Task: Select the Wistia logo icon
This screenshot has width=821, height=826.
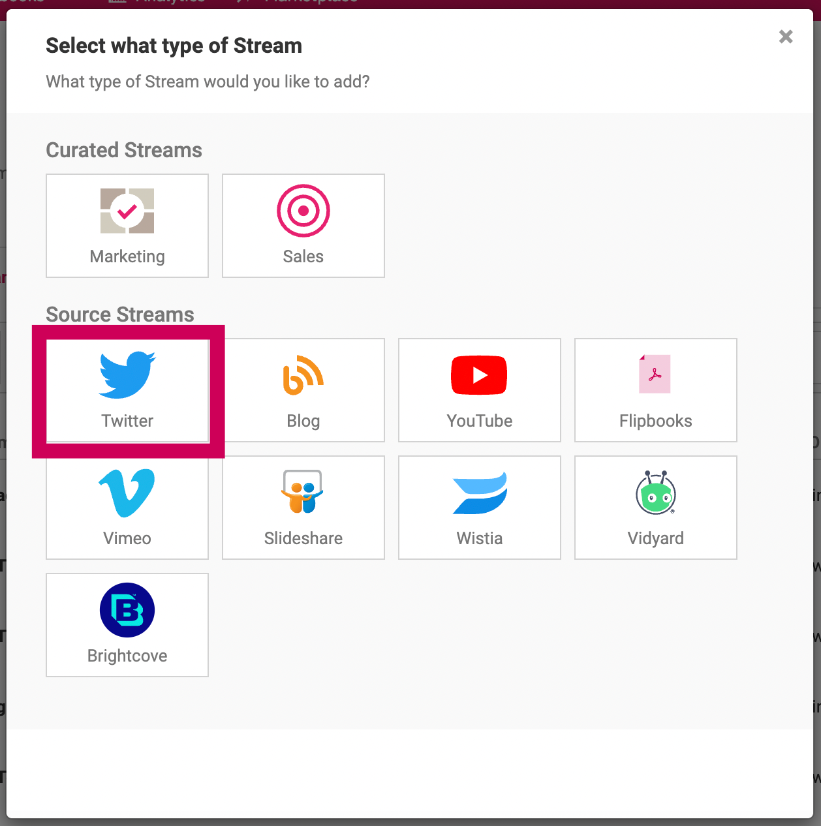Action: pos(480,493)
